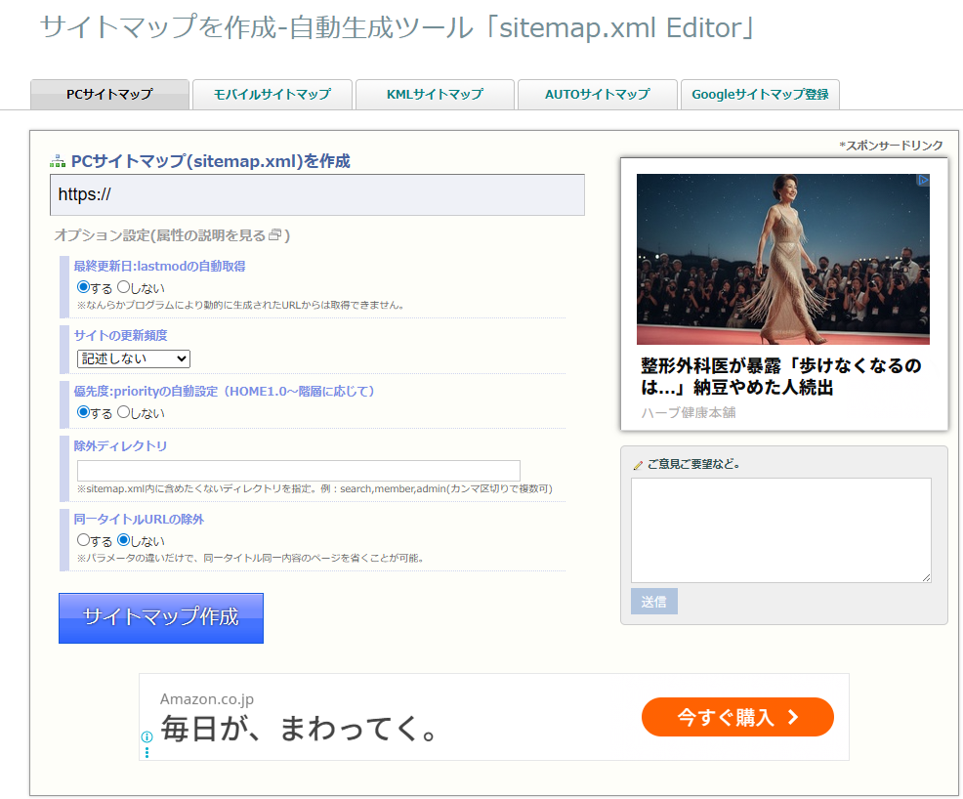Click the blue vertical dots icon below the info icon
The height and width of the screenshot is (799, 963).
[147, 754]
